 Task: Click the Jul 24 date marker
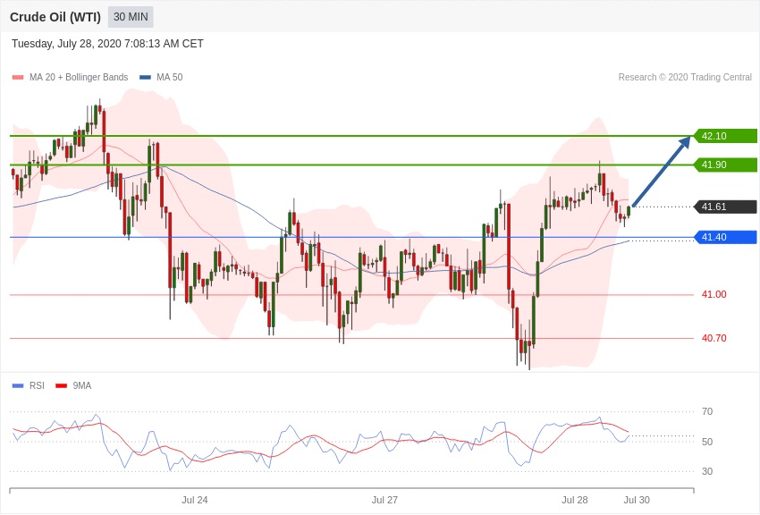pyautogui.click(x=194, y=500)
